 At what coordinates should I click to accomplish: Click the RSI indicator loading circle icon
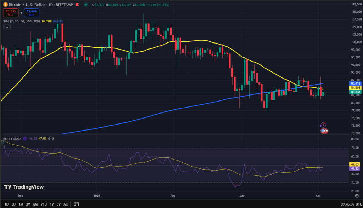click(x=25, y=139)
